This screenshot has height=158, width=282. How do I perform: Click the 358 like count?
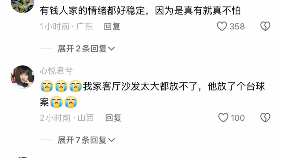(237, 26)
